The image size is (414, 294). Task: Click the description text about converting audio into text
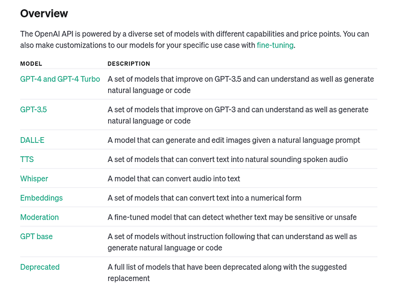coord(174,179)
